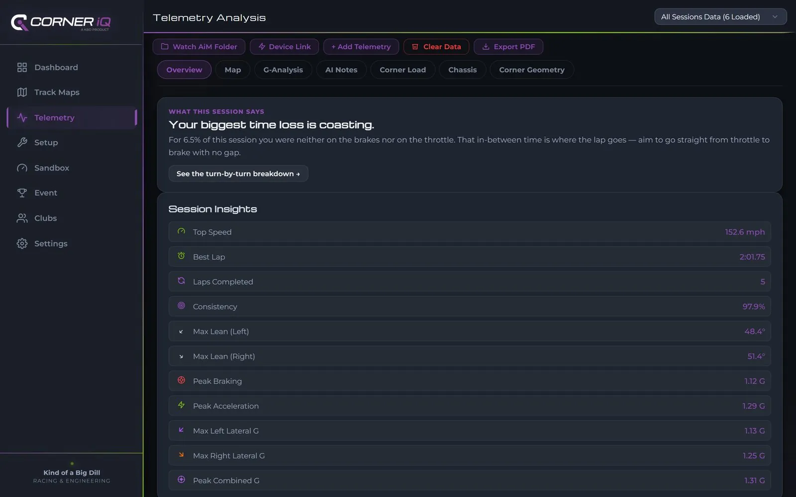Click the Add Telemetry button
796x497 pixels.
click(361, 47)
